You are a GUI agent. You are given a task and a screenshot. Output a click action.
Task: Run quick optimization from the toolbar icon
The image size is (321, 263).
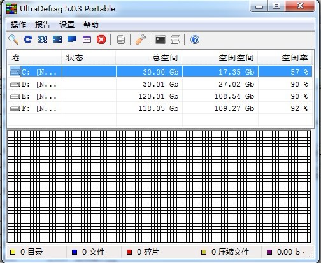click(x=57, y=39)
